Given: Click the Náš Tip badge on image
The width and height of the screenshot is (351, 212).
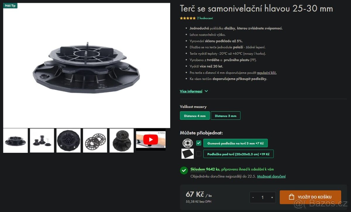Looking at the screenshot, I should coord(10,6).
